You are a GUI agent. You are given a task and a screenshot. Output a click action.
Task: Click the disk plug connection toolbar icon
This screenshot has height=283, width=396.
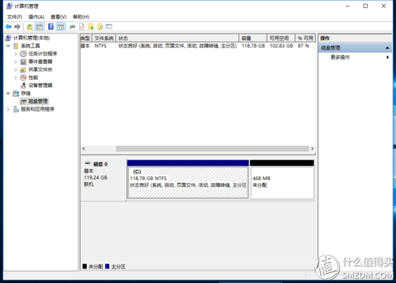pyautogui.click(x=72, y=27)
